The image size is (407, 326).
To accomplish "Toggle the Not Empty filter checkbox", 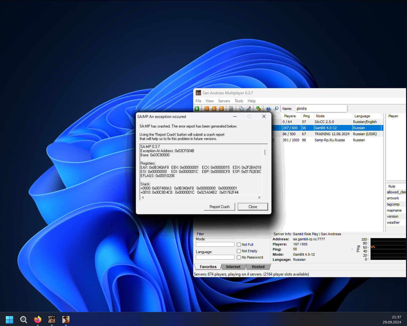I will point(239,251).
